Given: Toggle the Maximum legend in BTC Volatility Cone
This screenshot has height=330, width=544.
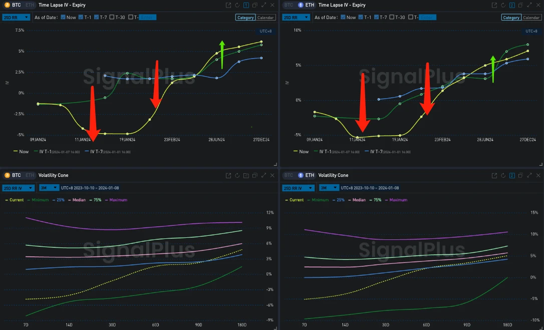Looking at the screenshot, I should (x=118, y=200).
